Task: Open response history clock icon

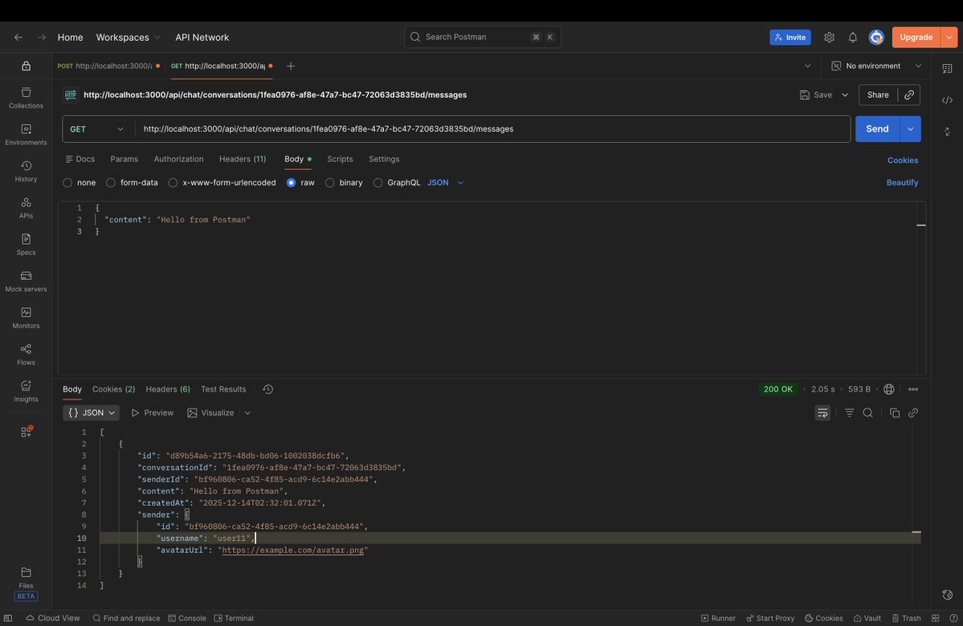Action: click(x=267, y=389)
